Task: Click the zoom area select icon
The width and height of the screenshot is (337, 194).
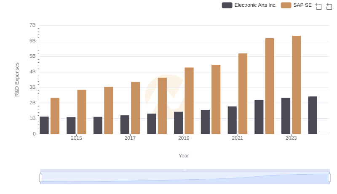Action: [x=318, y=6]
